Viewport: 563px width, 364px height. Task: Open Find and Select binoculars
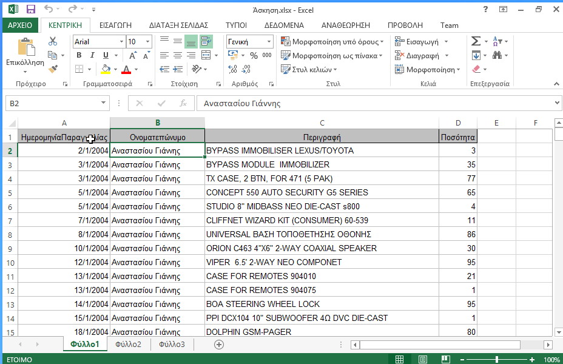pyautogui.click(x=497, y=55)
